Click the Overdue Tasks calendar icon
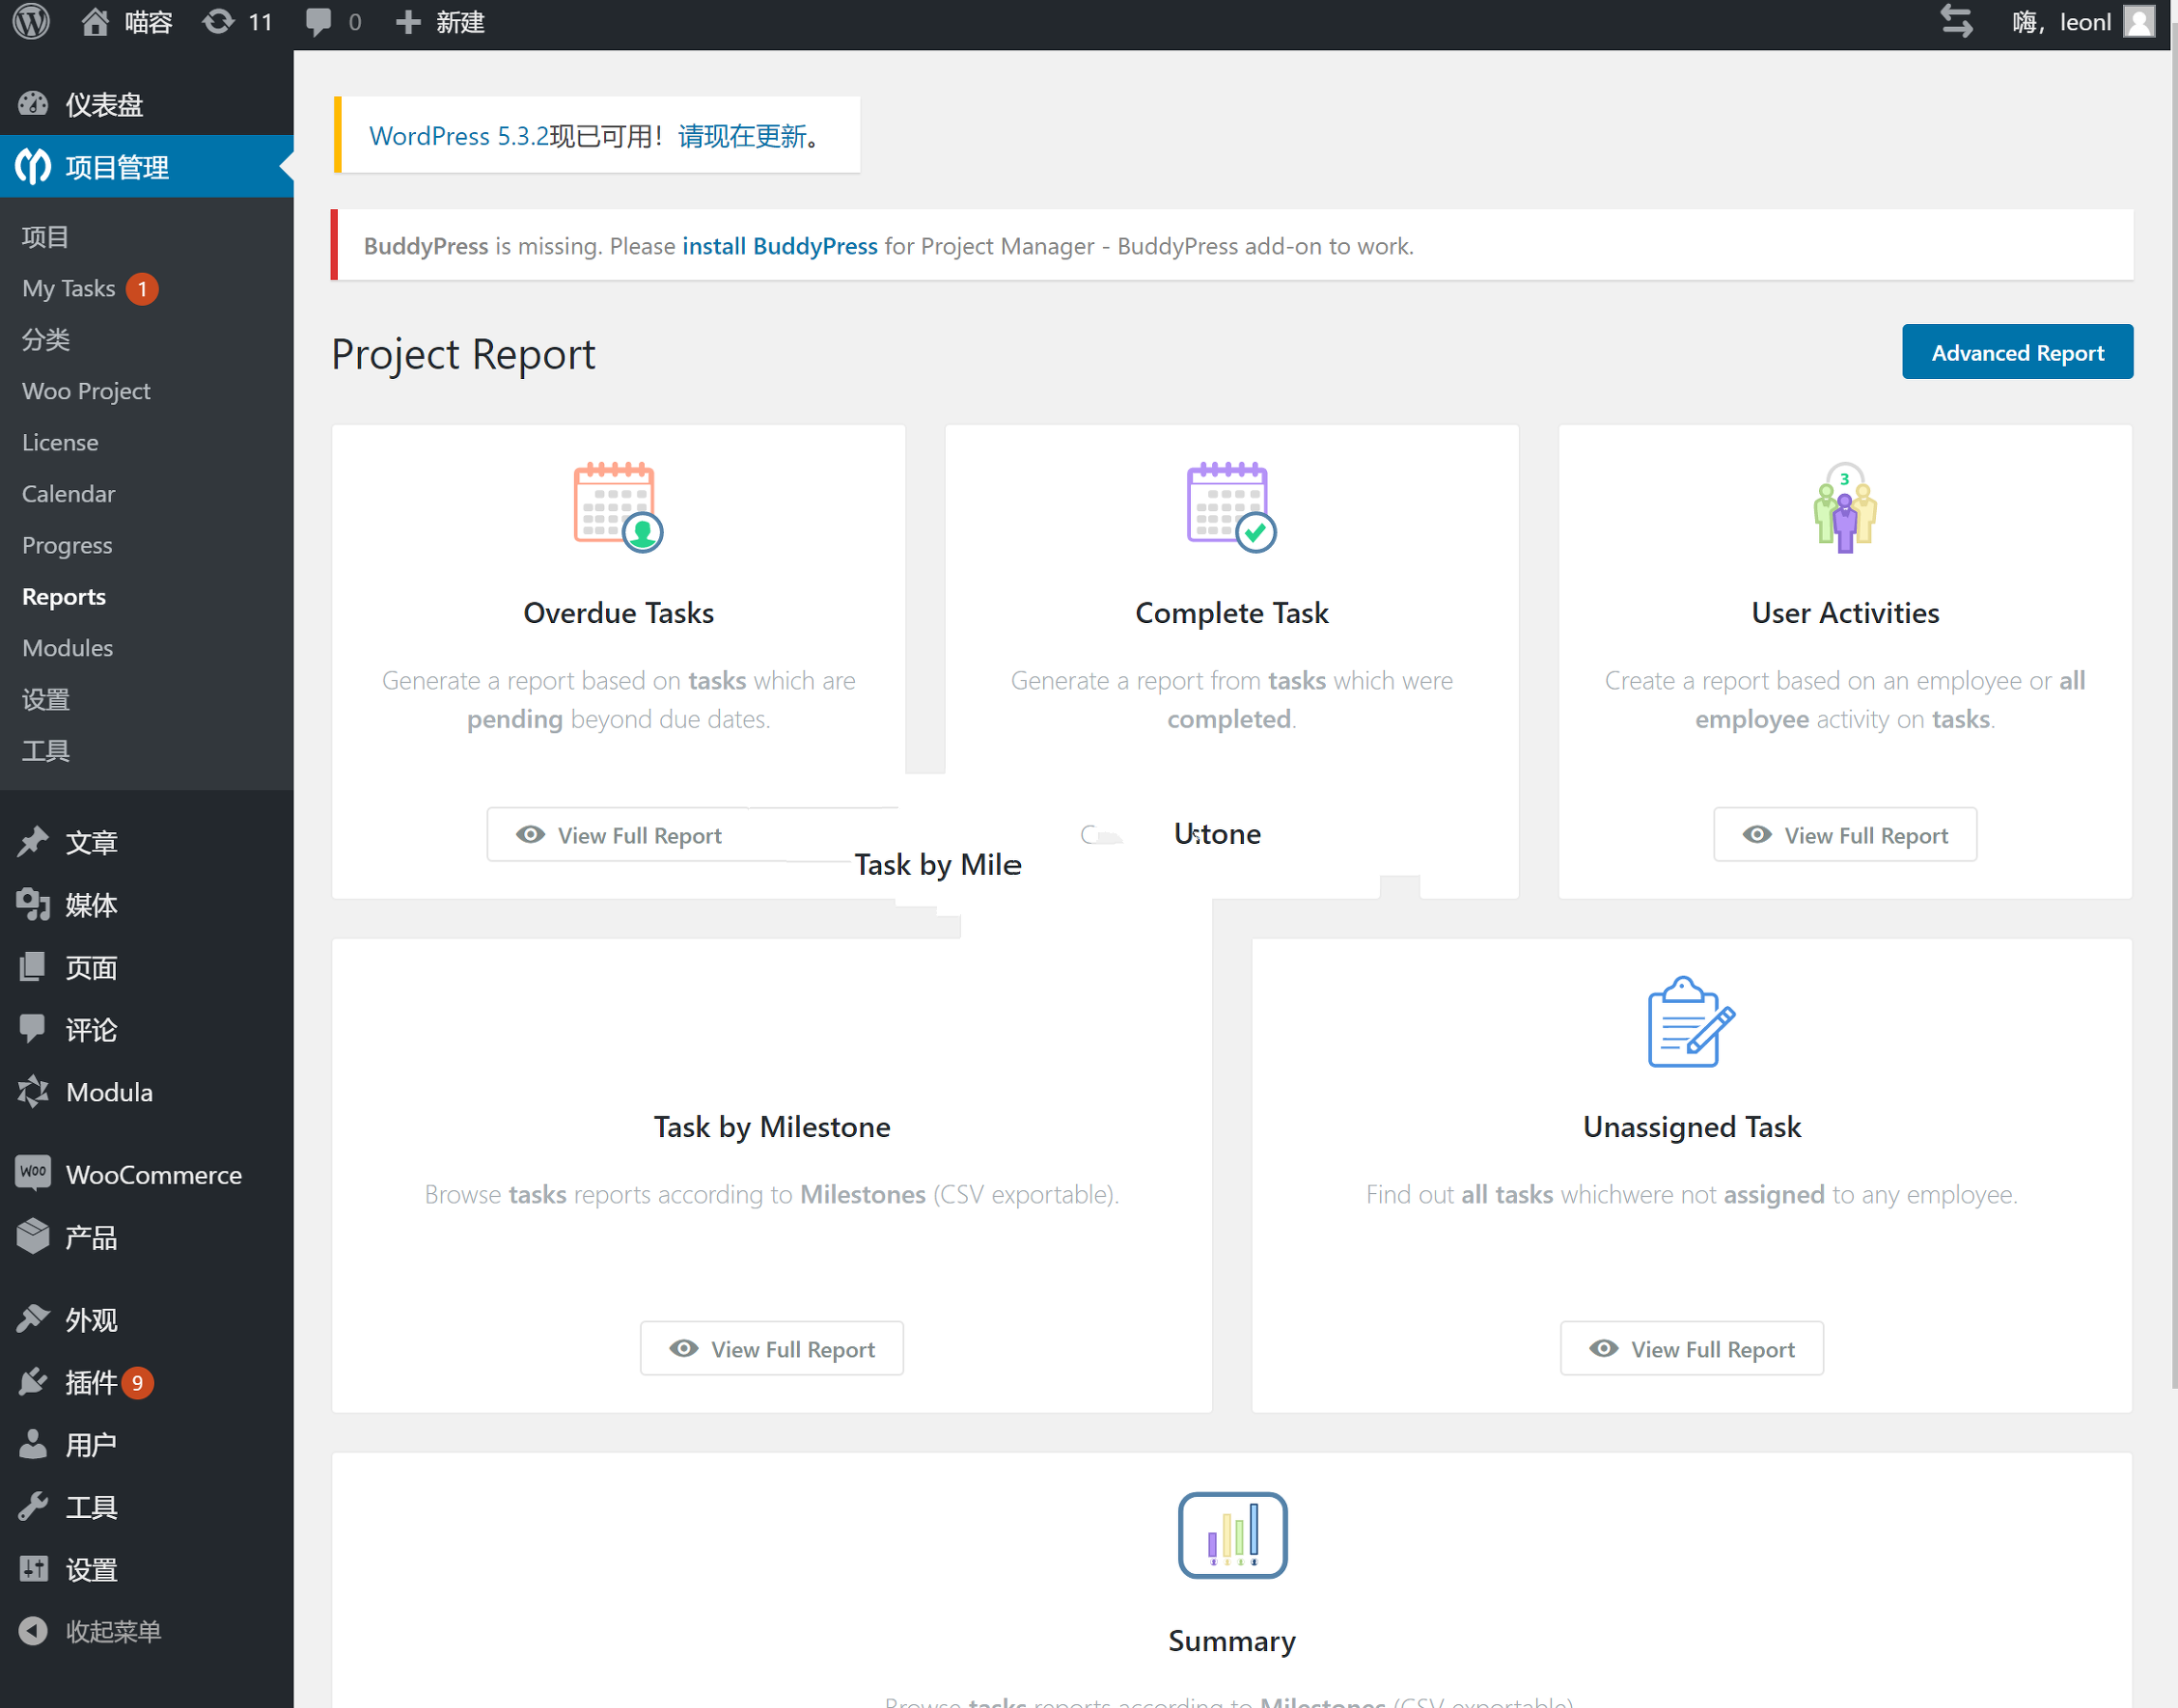Viewport: 2178px width, 1708px height. (618, 506)
